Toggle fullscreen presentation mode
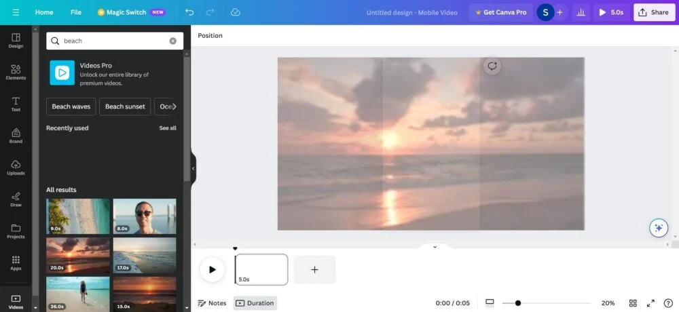Image resolution: width=679 pixels, height=312 pixels. [x=650, y=303]
